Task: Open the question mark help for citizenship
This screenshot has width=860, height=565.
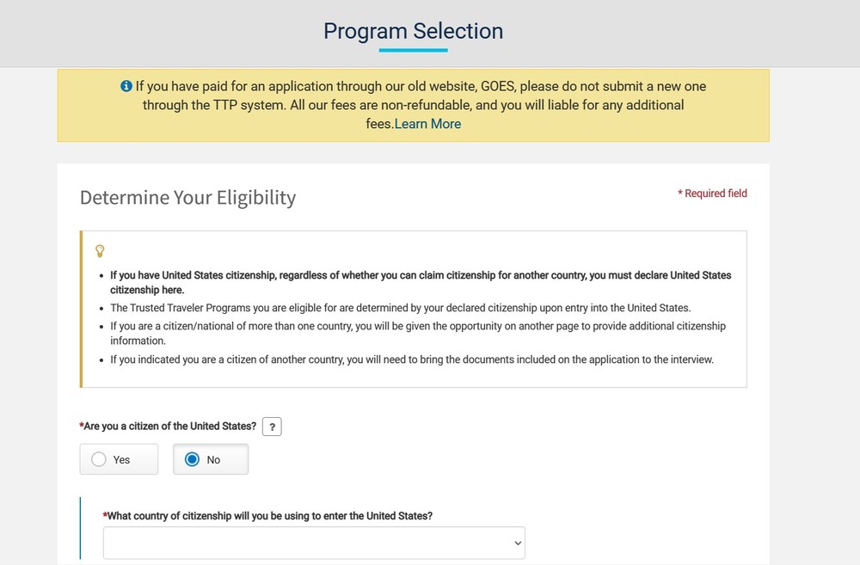Action: click(272, 427)
